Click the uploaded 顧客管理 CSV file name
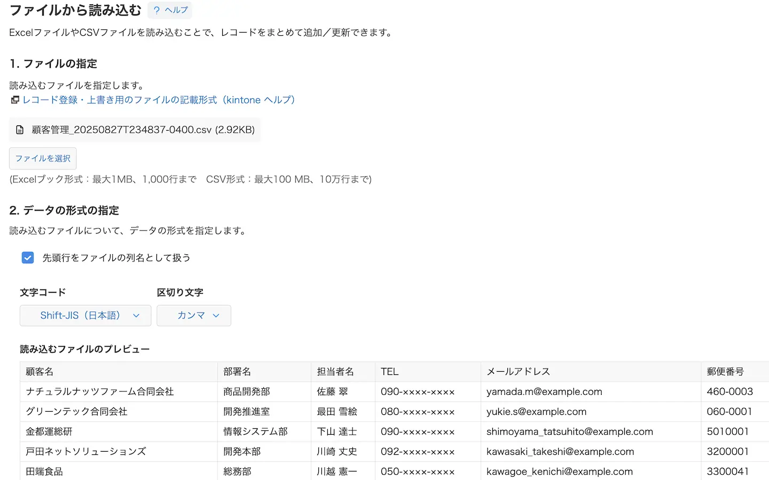This screenshot has height=480, width=769. click(x=143, y=130)
